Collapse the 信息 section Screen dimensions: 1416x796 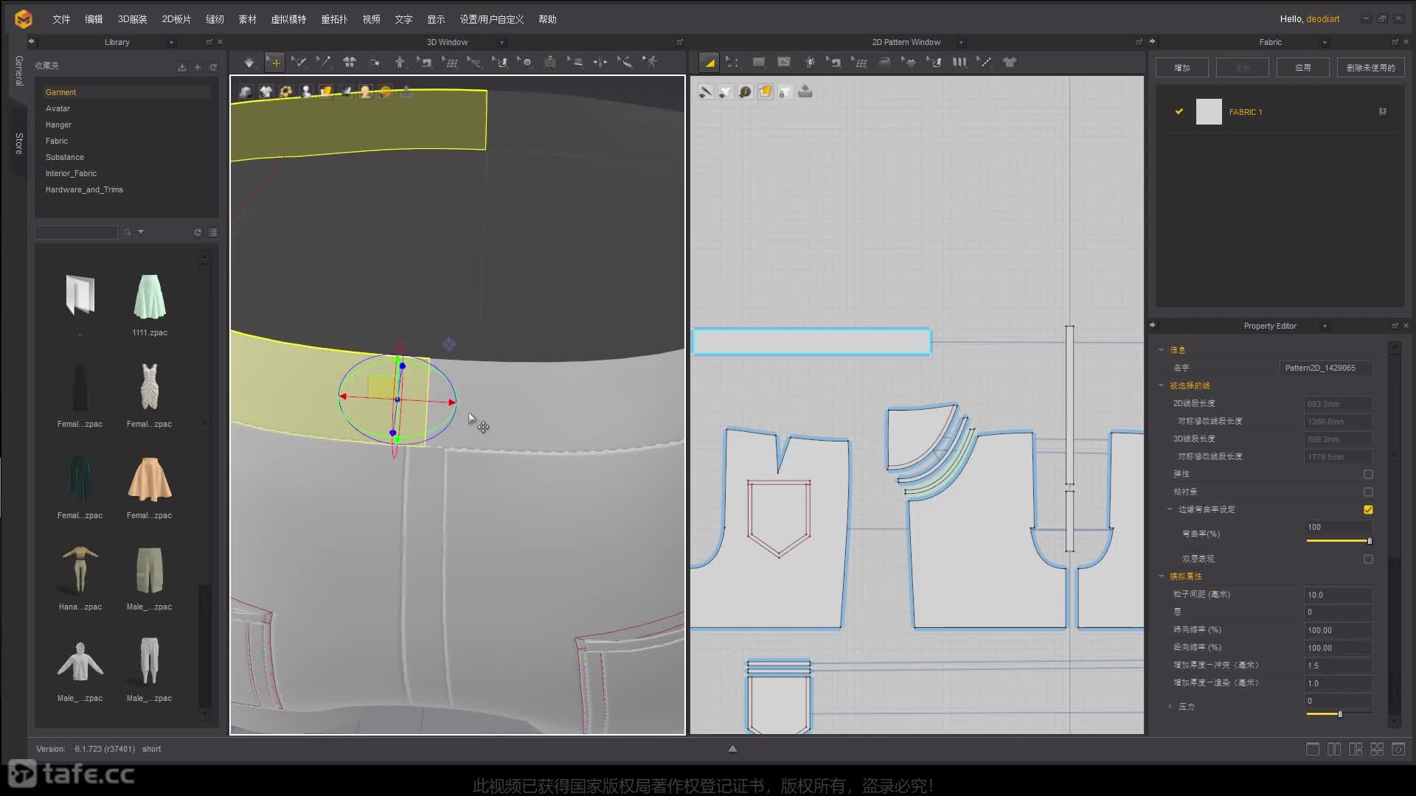1162,350
